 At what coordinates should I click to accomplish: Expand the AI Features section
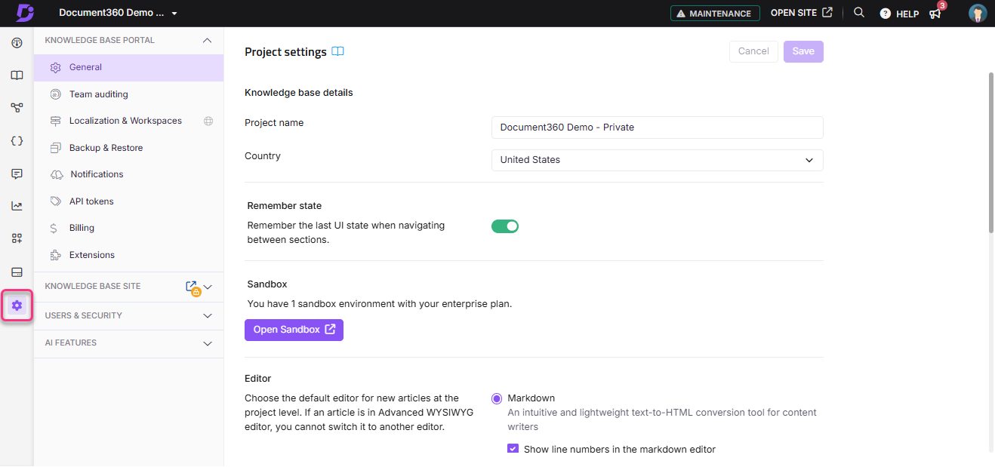(x=128, y=343)
